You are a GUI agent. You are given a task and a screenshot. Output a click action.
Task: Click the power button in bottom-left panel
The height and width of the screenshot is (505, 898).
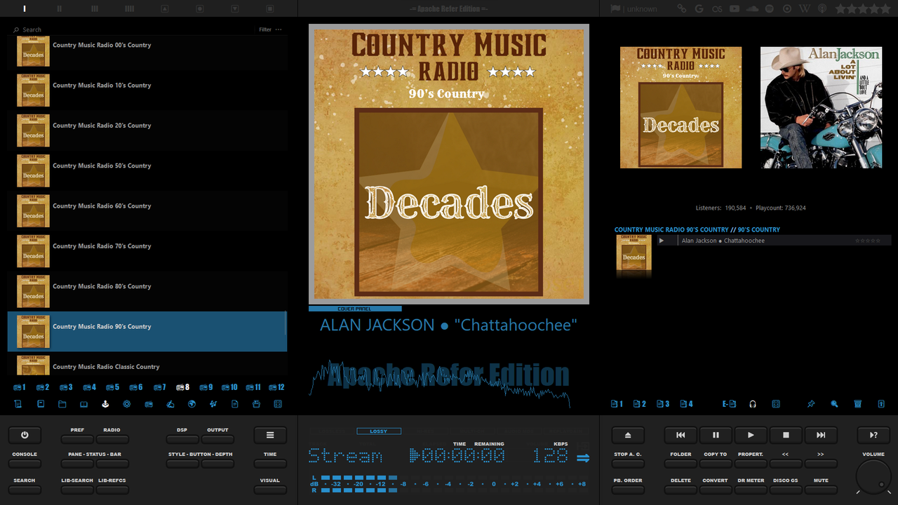point(25,435)
